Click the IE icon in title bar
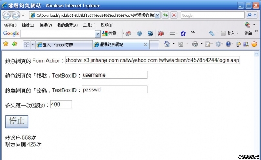 [x=4, y=5]
